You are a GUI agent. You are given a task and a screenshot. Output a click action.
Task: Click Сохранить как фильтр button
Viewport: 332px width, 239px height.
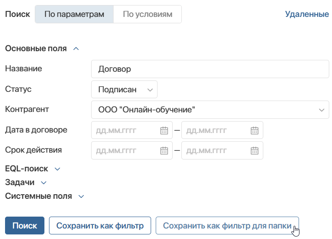click(100, 225)
